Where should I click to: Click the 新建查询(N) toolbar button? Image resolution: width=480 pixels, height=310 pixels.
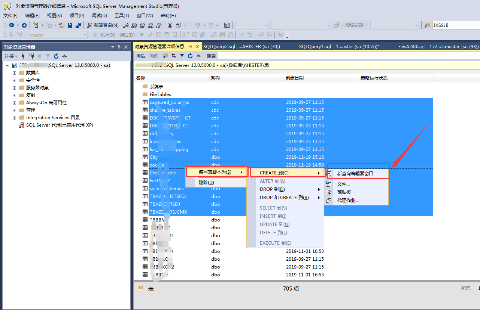pyautogui.click(x=103, y=25)
